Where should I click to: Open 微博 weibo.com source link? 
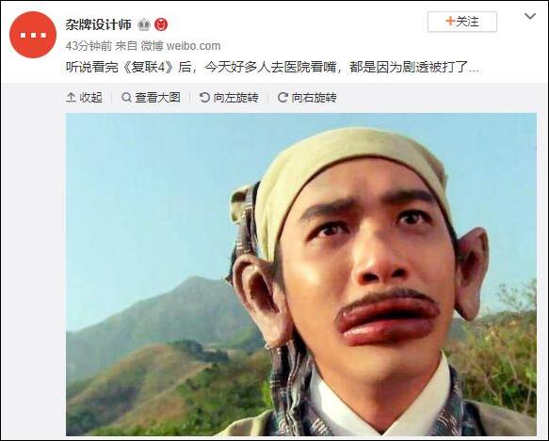(x=181, y=46)
